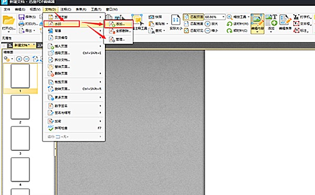The image size is (315, 195).
Task: Open the Tools menu in menu bar
Action: click(x=96, y=9)
